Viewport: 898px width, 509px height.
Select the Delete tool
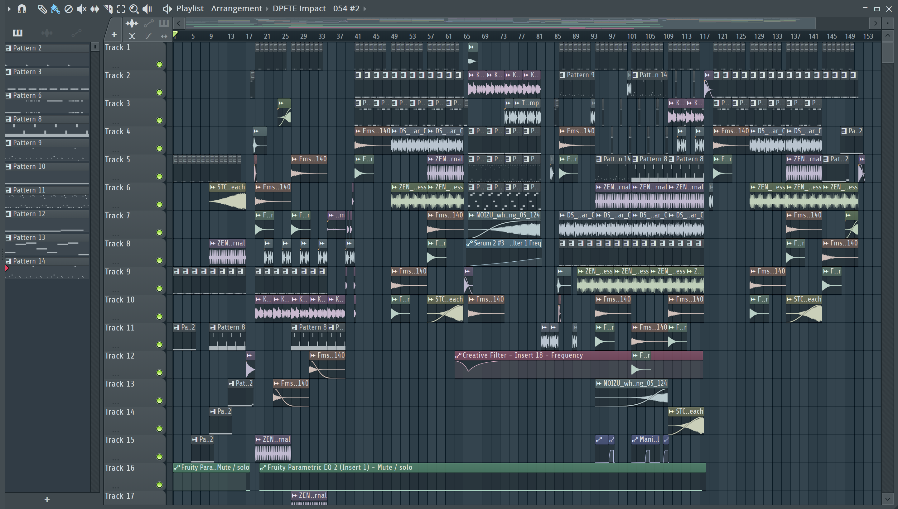[x=69, y=9]
